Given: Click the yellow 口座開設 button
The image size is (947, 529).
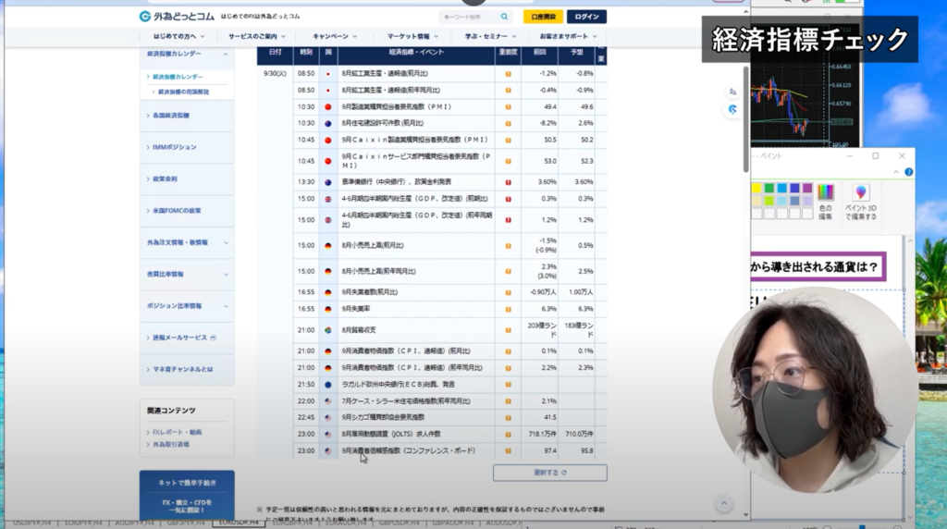Looking at the screenshot, I should 543,17.
